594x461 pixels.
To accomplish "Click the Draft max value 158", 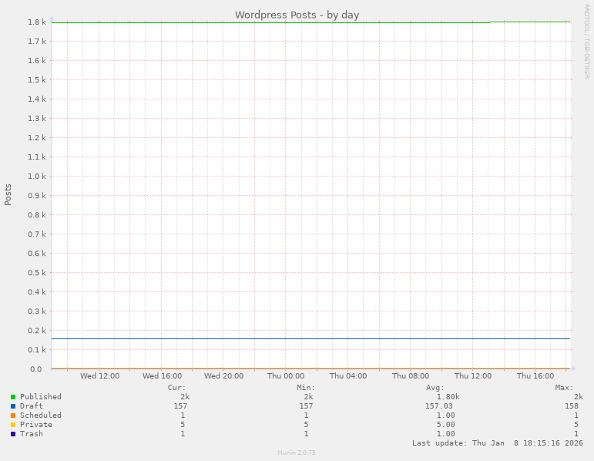I will point(572,406).
